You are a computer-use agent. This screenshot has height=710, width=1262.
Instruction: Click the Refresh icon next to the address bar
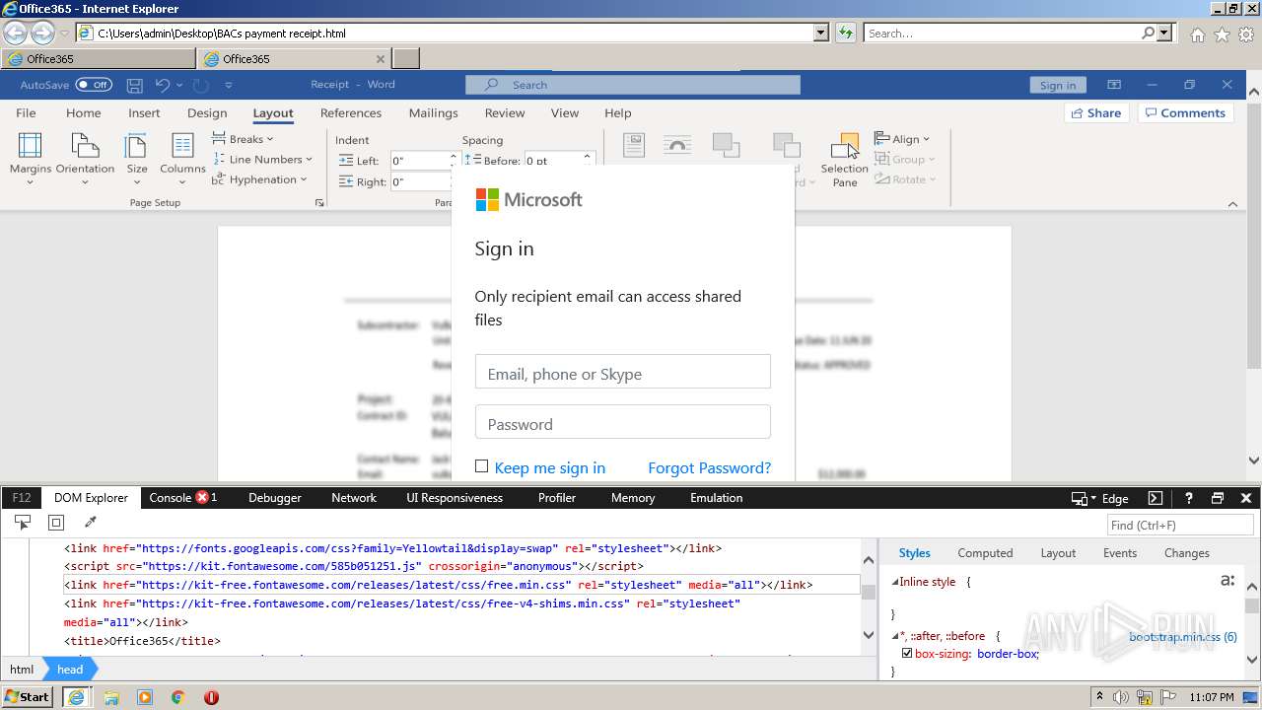pos(845,33)
